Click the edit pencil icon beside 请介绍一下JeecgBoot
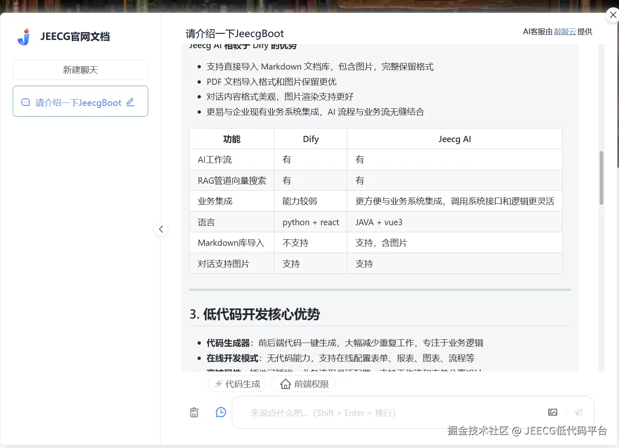 tap(130, 102)
